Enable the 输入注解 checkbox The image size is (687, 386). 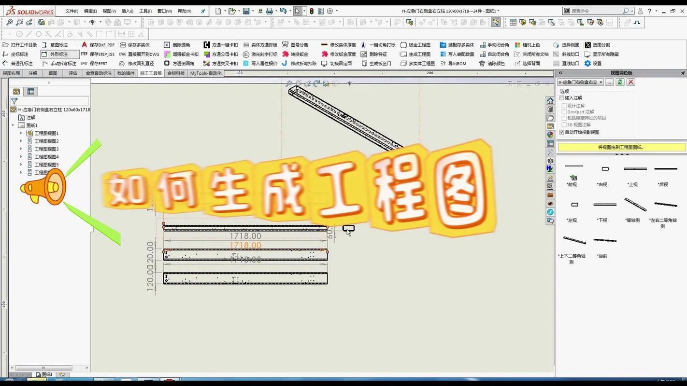click(562, 97)
